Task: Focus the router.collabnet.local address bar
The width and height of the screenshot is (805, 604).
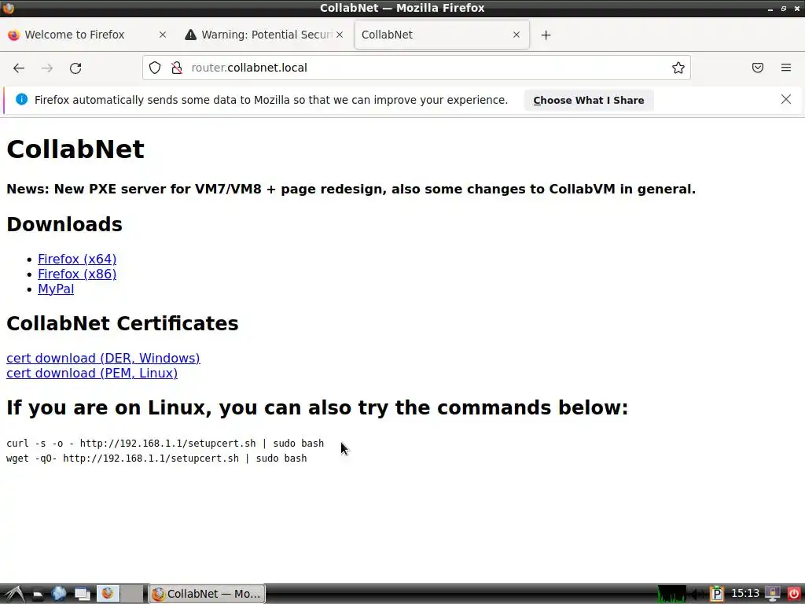Action: tap(417, 68)
